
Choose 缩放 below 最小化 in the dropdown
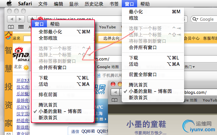click(x=153, y=18)
